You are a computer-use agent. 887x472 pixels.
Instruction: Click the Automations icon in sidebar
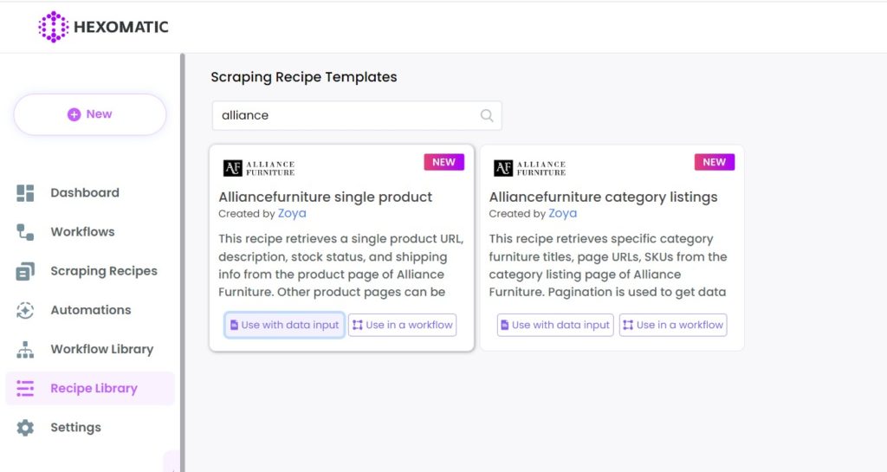(x=25, y=310)
